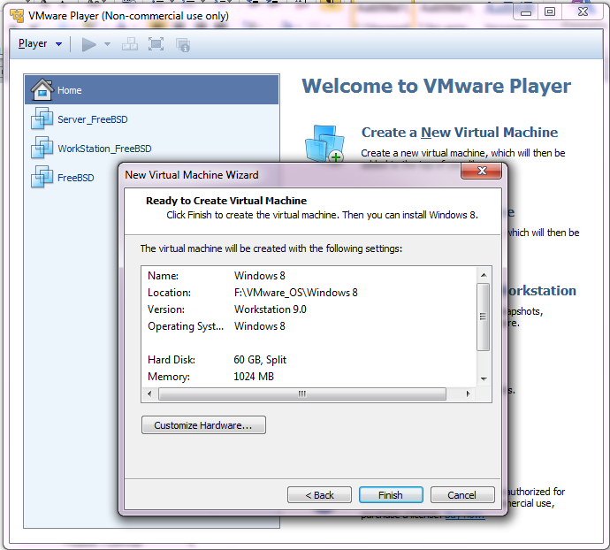Maximize the VMware Player window
Viewport: 610px width, 550px height.
point(550,12)
